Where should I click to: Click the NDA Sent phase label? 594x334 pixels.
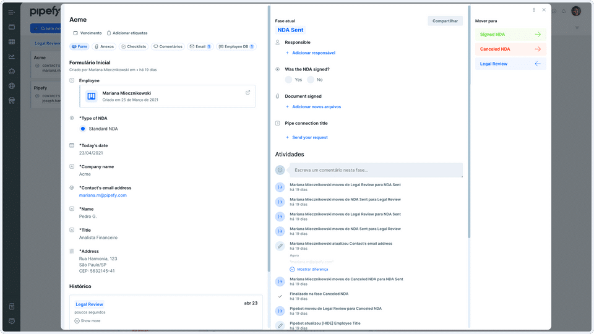(x=290, y=30)
